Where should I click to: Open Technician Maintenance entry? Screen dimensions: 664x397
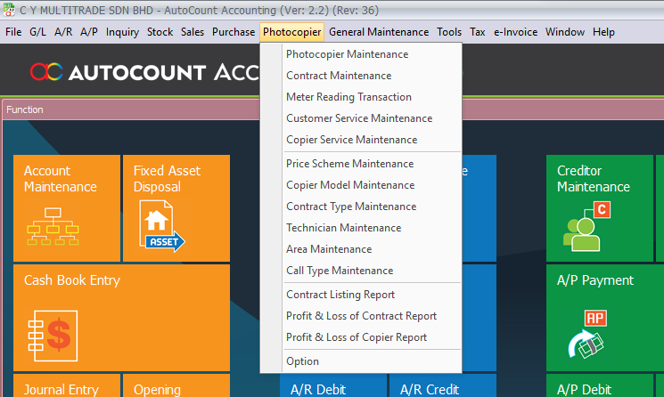(361, 228)
